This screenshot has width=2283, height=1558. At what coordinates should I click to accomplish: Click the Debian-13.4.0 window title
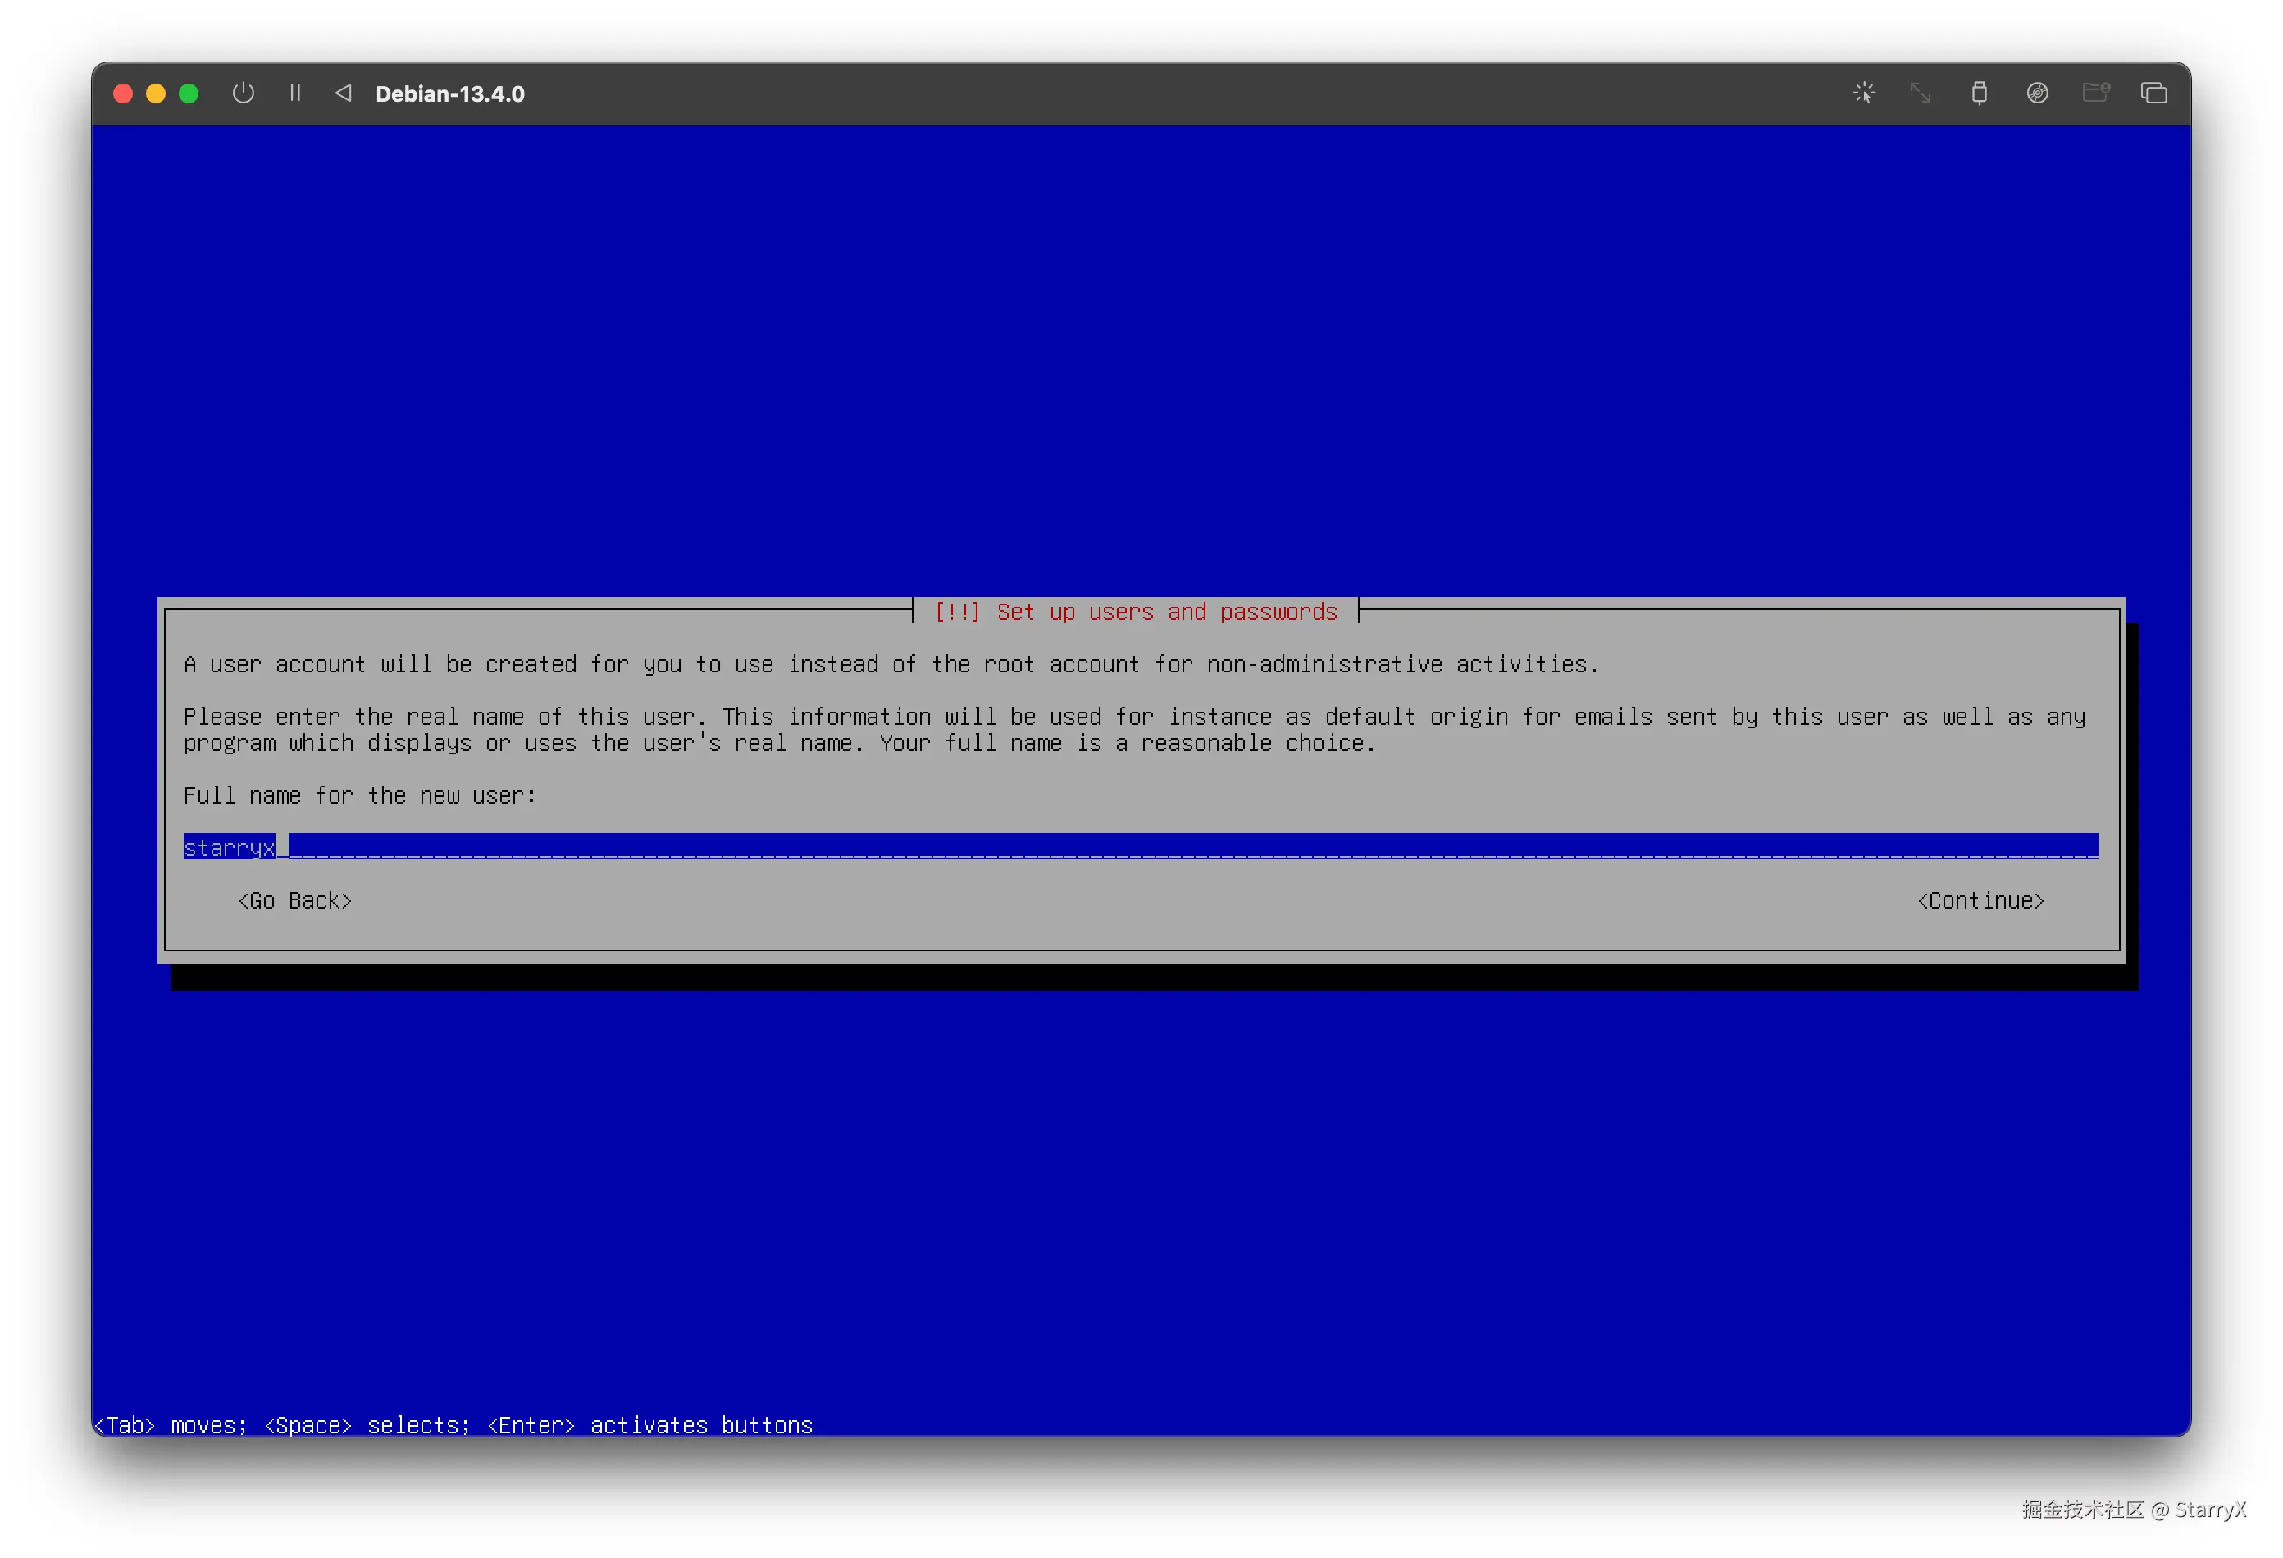pos(450,94)
